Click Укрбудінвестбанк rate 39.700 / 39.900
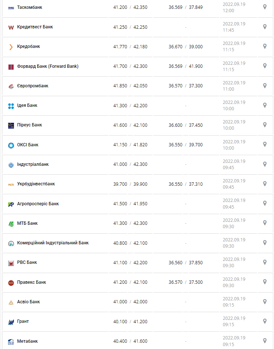This screenshot has height=349, width=274. (130, 184)
